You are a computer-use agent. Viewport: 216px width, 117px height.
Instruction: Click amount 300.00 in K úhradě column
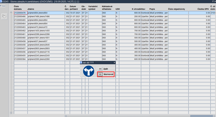tap(130, 56)
